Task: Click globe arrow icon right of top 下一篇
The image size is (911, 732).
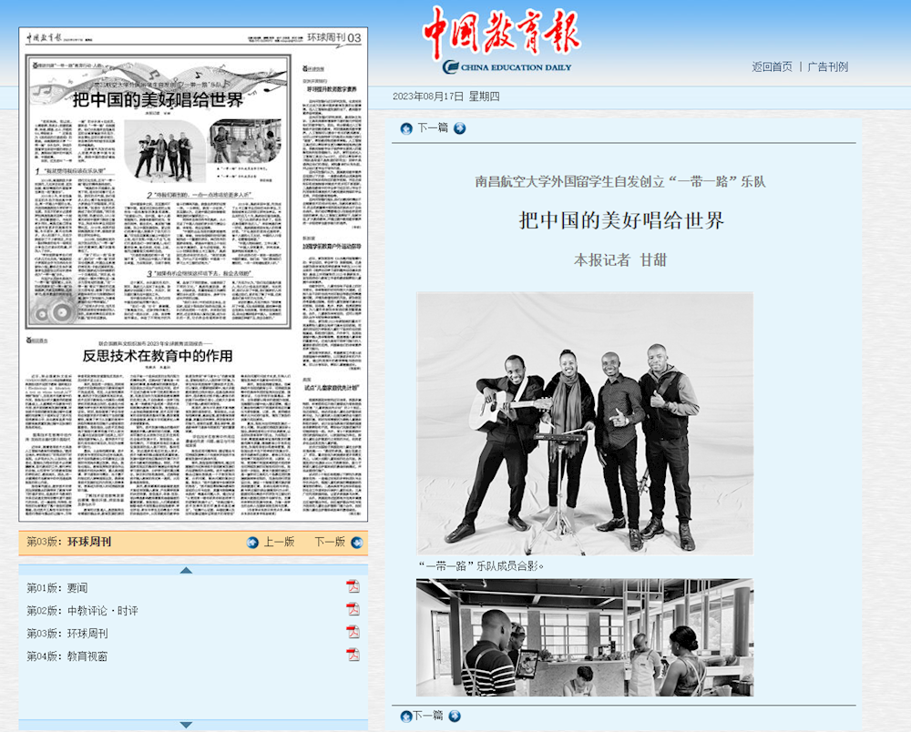Action: tap(458, 128)
